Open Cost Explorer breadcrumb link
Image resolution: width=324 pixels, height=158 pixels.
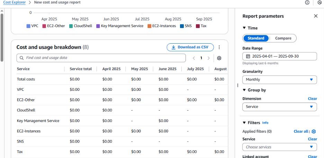[14, 2]
